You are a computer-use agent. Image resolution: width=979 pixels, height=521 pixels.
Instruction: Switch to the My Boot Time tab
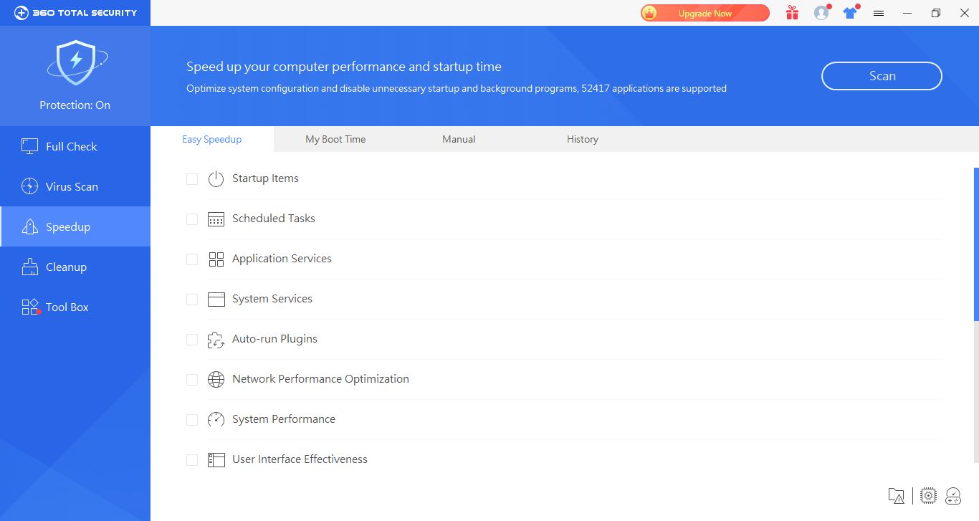pos(335,139)
